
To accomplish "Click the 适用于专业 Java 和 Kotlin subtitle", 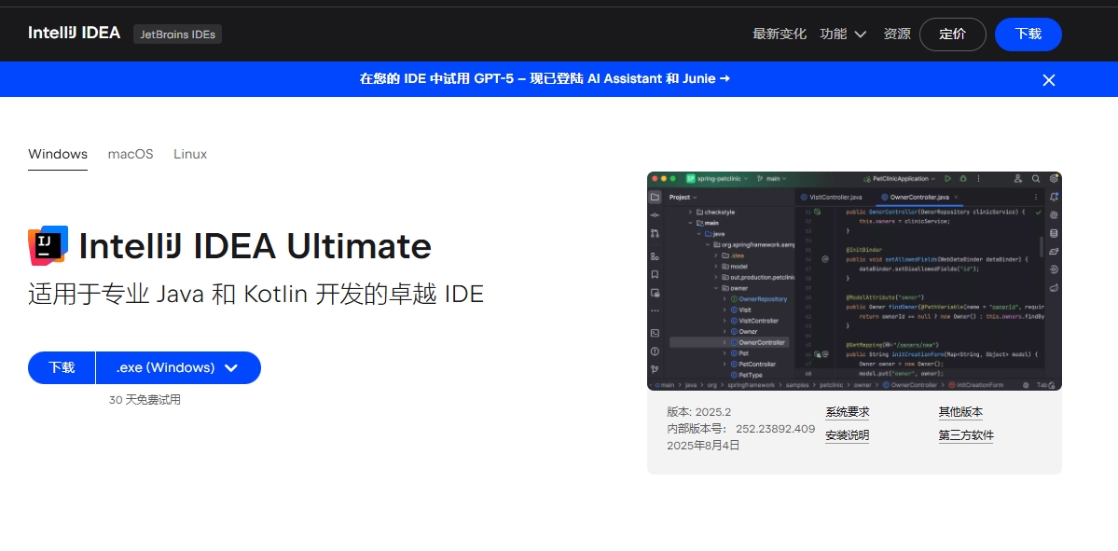I will click(x=256, y=295).
